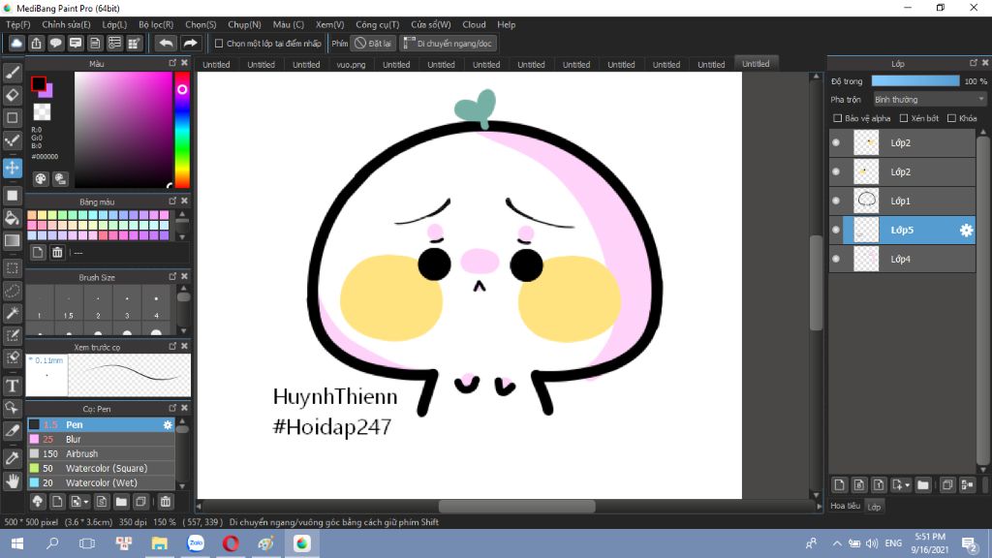992x558 pixels.
Task: Undock the Lớp layer panel
Action: coord(973,63)
